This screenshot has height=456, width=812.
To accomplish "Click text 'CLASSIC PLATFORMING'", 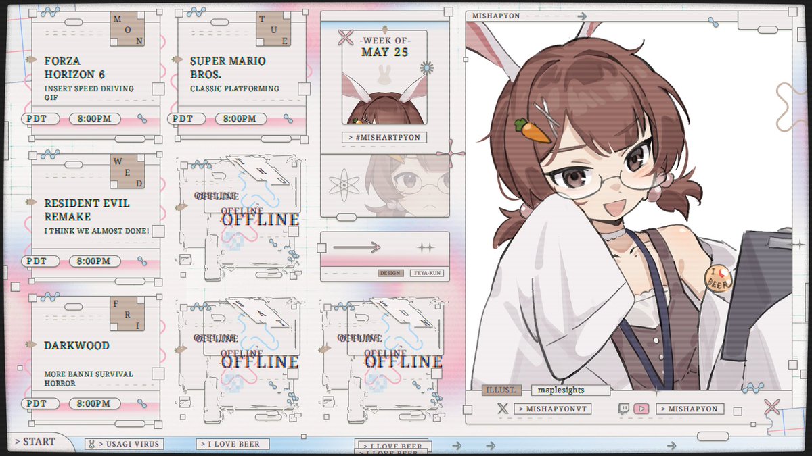I will pyautogui.click(x=235, y=88).
